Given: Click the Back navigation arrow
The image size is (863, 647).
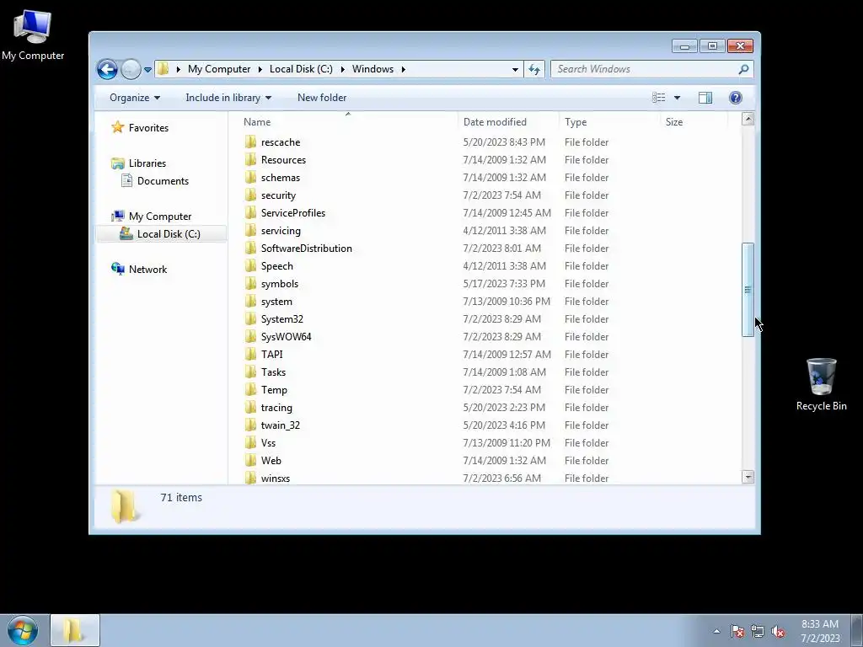Looking at the screenshot, I should [107, 69].
